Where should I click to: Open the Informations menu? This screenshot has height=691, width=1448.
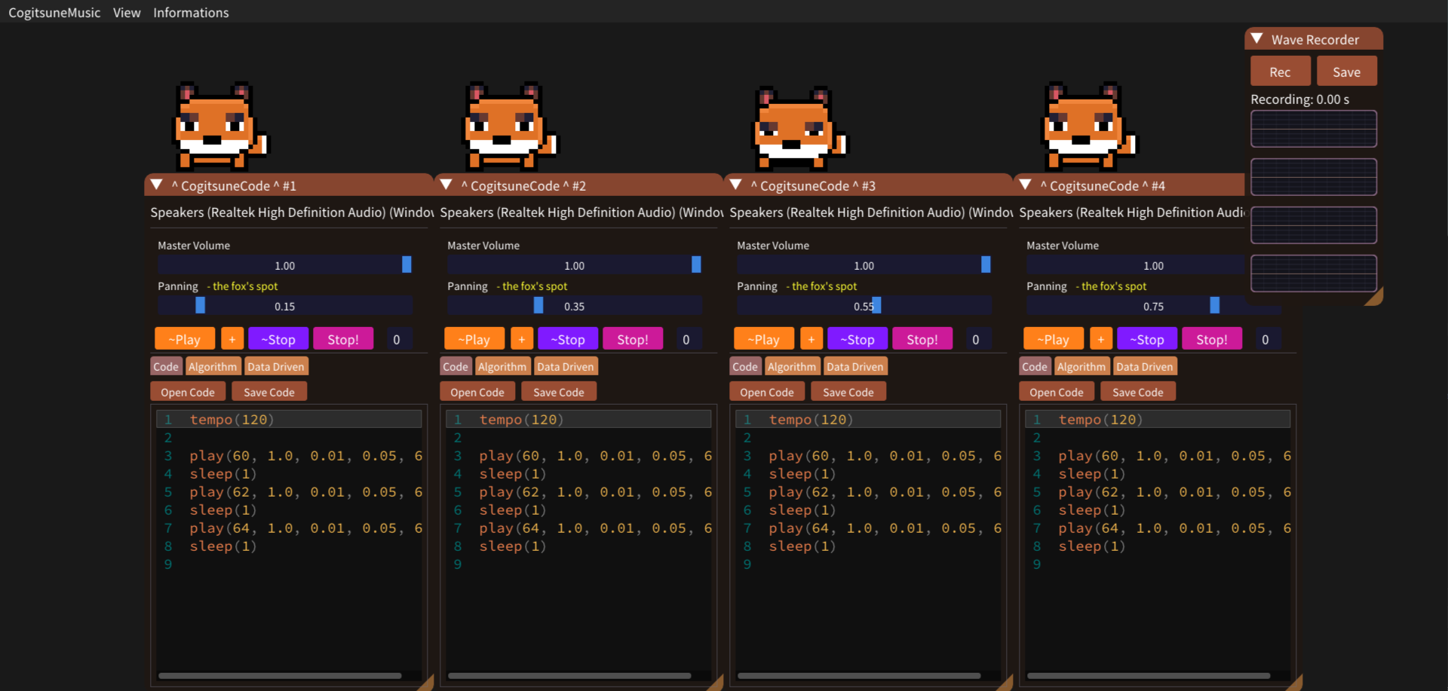pyautogui.click(x=191, y=13)
